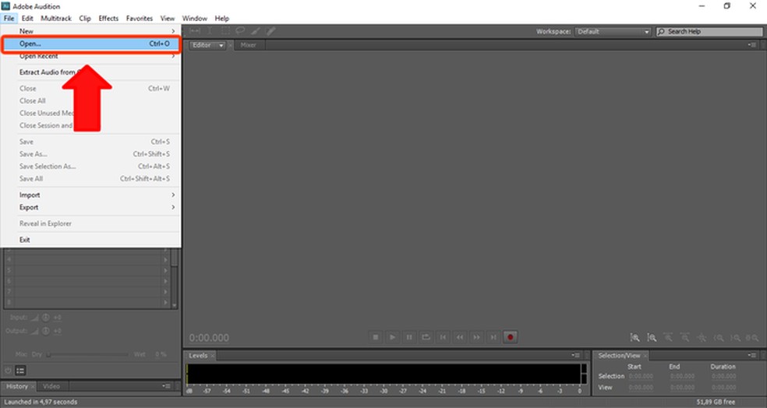Expand effect slot 7 arrow
The image size is (767, 408).
click(166, 292)
